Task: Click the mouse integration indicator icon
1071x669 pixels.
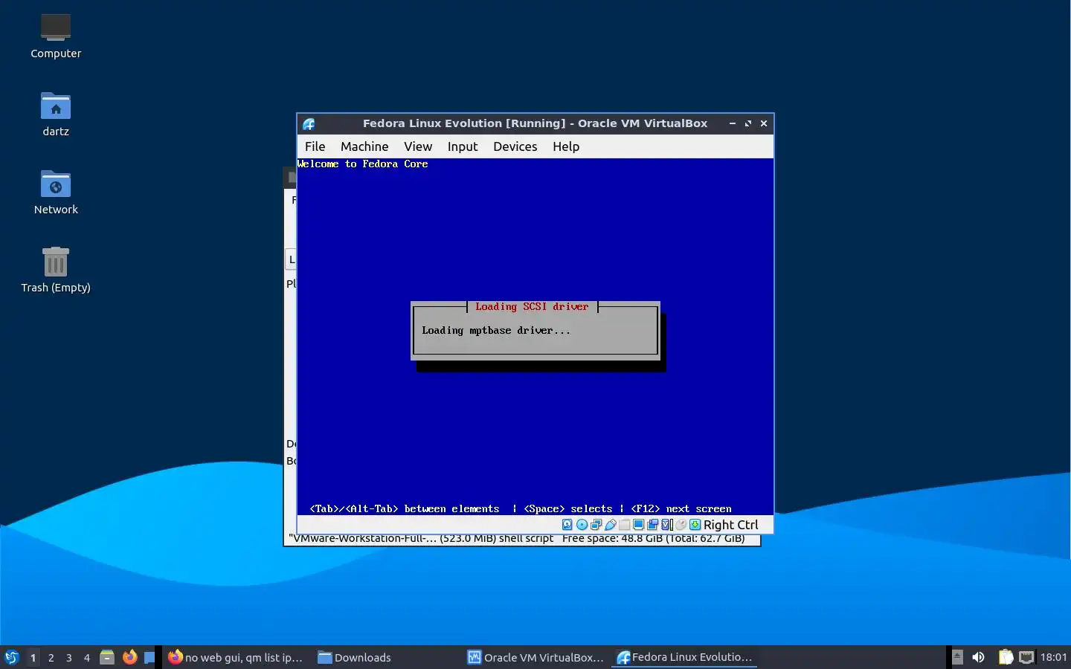Action: coord(681,525)
